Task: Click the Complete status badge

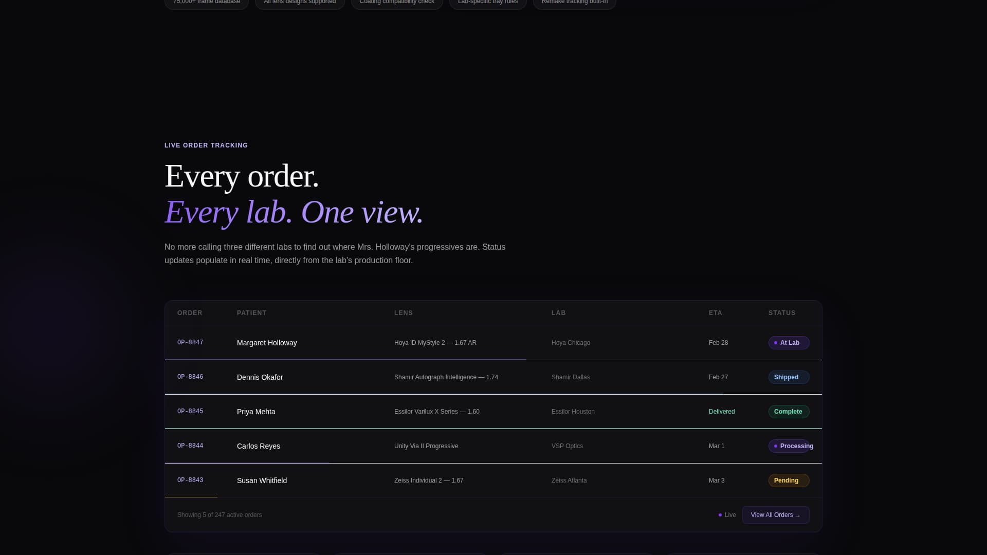Action: click(789, 412)
